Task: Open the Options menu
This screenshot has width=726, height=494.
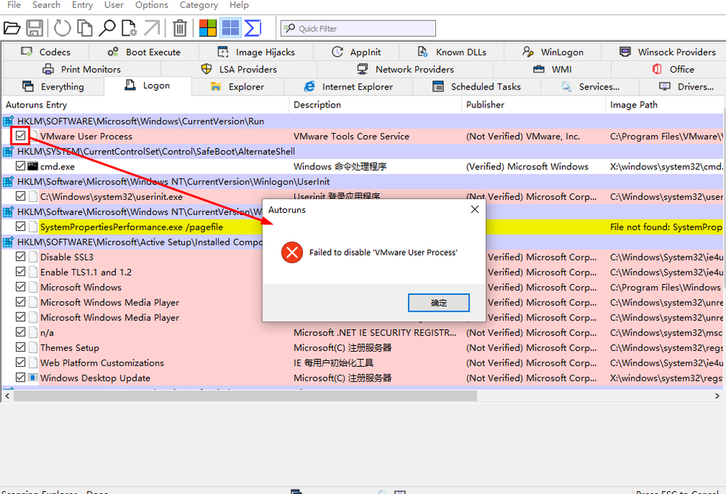Action: coord(151,5)
